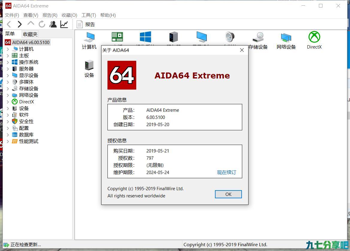Click the AIDA64 Extreme title bar icon
350x251 pixels.
click(x=8, y=6)
